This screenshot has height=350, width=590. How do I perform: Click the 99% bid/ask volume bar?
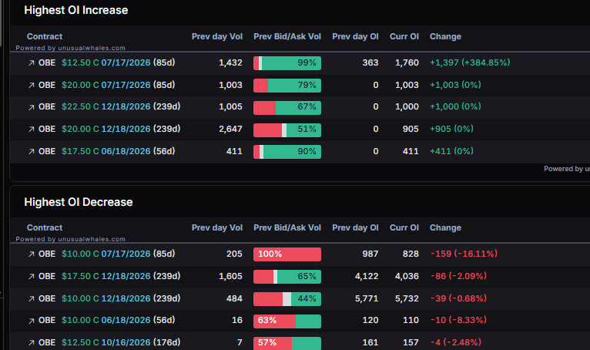click(287, 63)
